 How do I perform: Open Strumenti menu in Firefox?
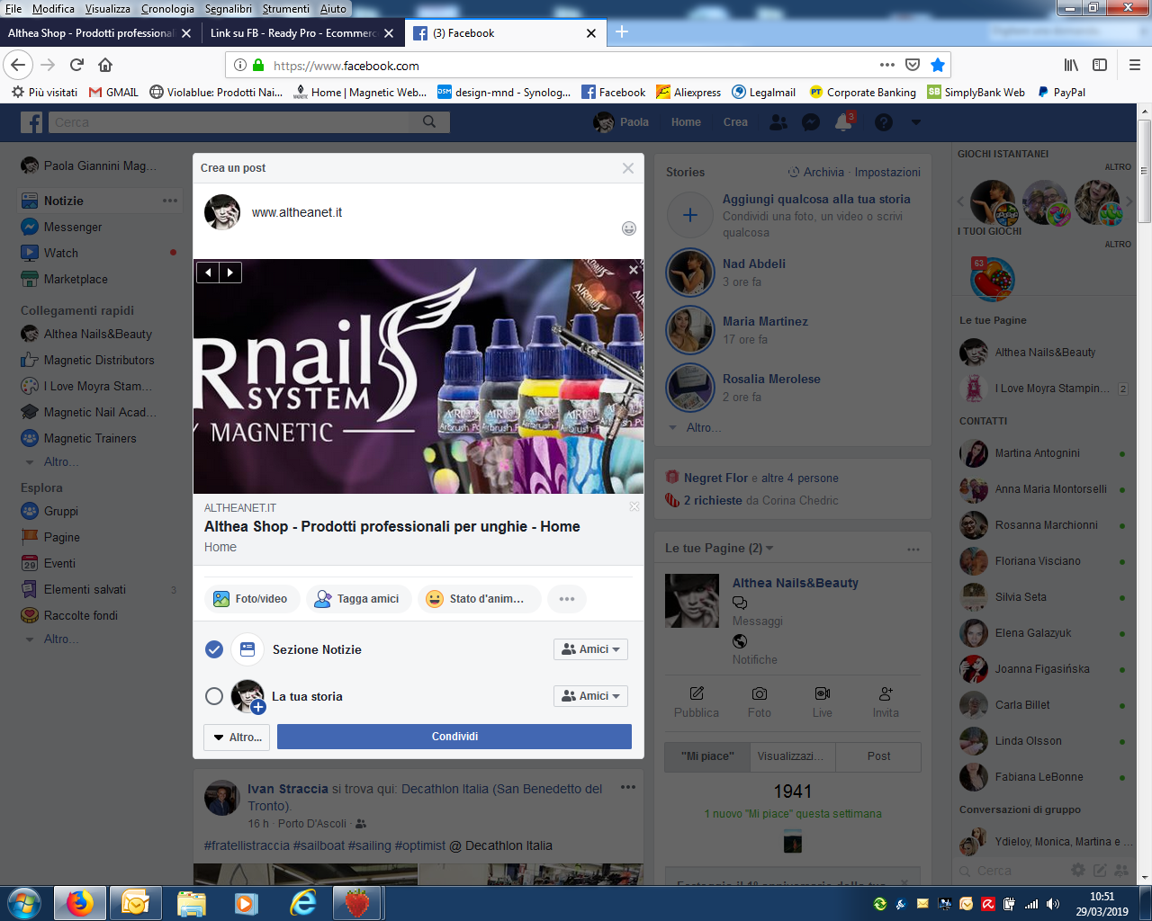point(286,9)
